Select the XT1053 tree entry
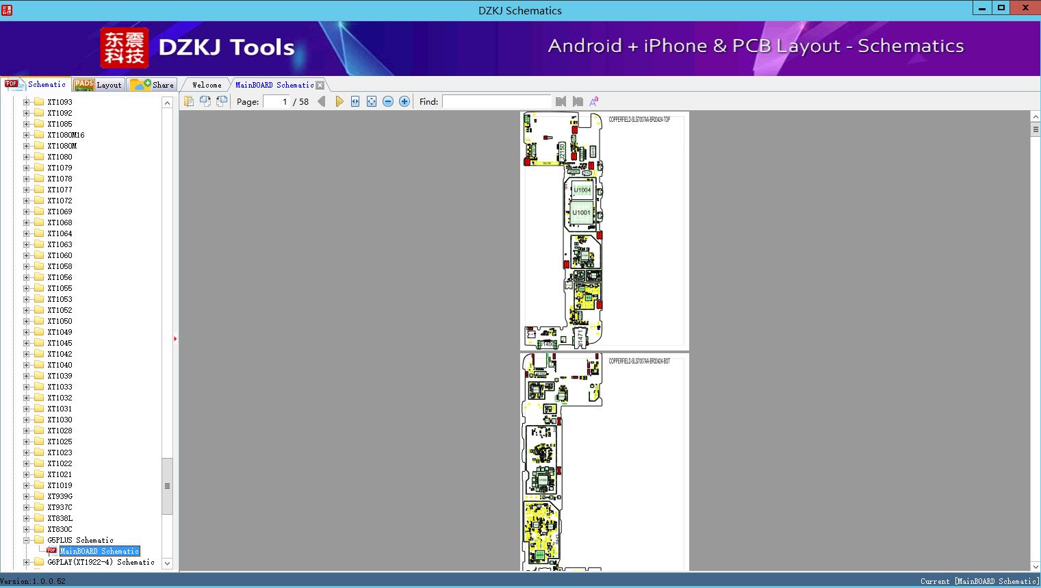1041x588 pixels. pos(60,299)
